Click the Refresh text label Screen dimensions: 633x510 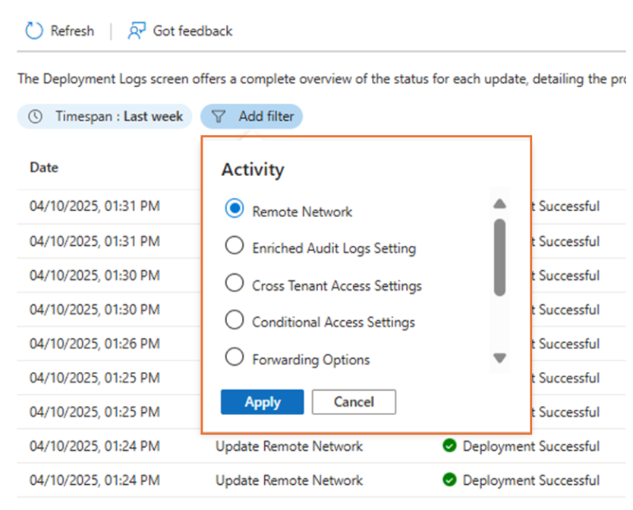[72, 30]
